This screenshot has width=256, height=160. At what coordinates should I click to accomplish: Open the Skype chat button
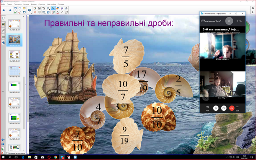coord(207,108)
